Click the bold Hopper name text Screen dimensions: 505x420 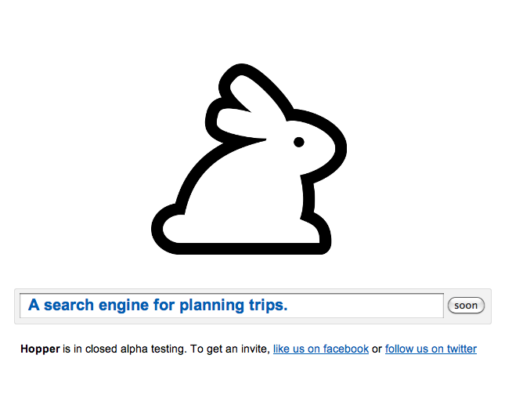coord(40,349)
